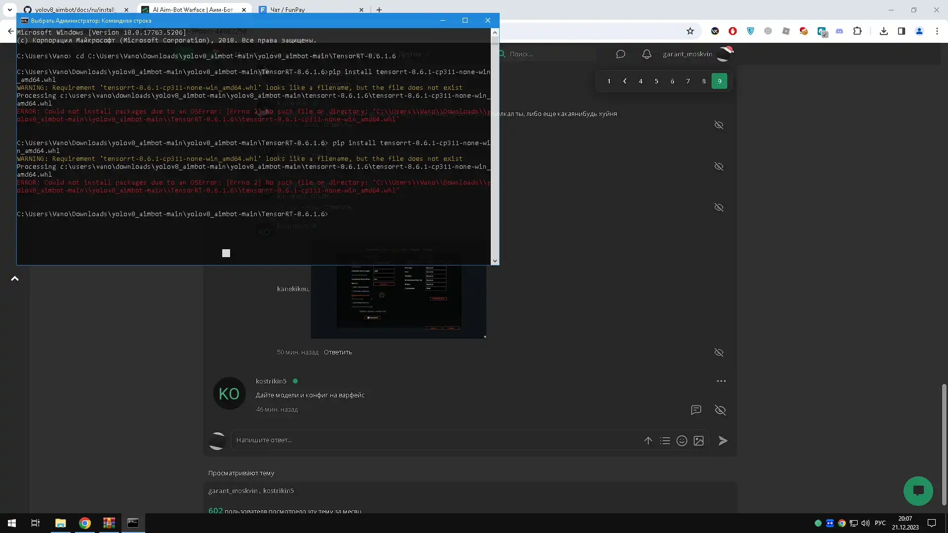Open Windows Start menu
The image size is (948, 533).
tap(12, 523)
